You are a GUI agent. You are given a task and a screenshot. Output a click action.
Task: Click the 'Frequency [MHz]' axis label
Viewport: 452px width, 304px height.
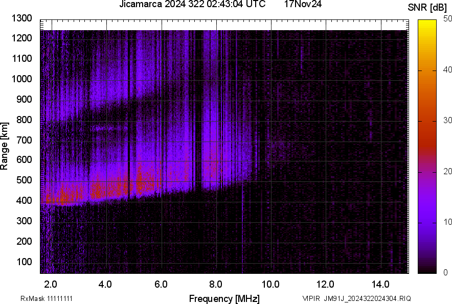[x=224, y=298]
